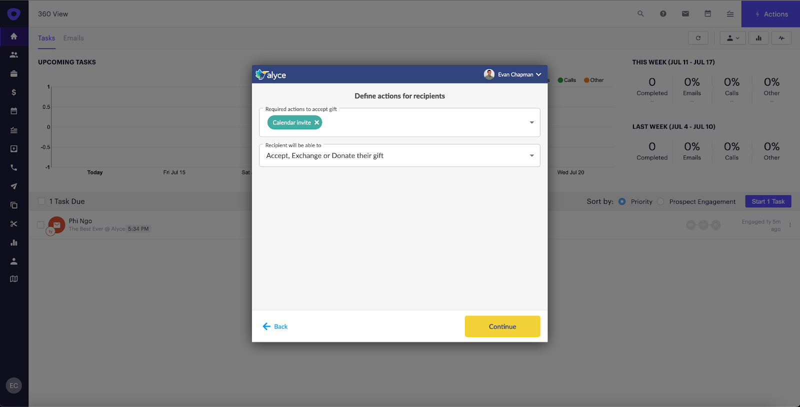Open the map icon in sidebar
Viewport: 800px width, 407px height.
(x=14, y=279)
